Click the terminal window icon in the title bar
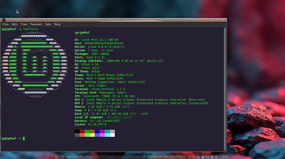Screen dimensions: 285x159 click(x=3, y=20)
